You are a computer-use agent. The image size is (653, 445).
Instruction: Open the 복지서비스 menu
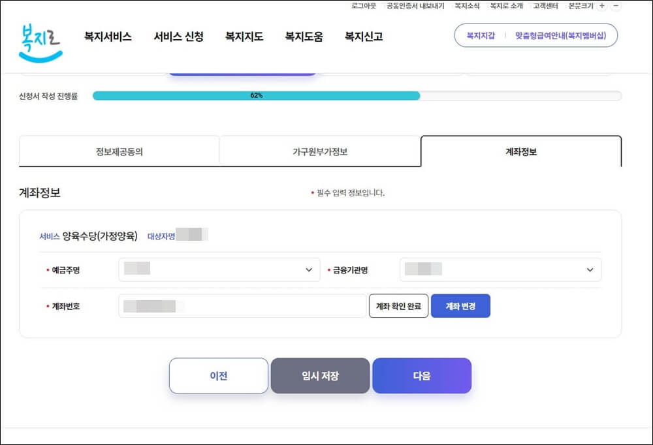click(x=107, y=37)
